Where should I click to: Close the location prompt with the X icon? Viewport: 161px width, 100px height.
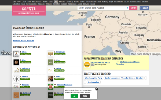point(97,89)
